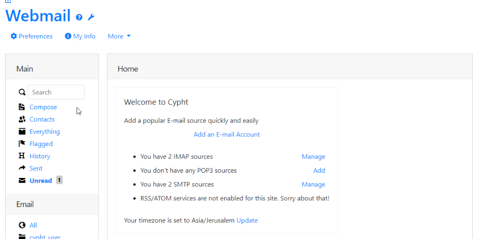
Task: Open the Compose link
Action: click(43, 107)
